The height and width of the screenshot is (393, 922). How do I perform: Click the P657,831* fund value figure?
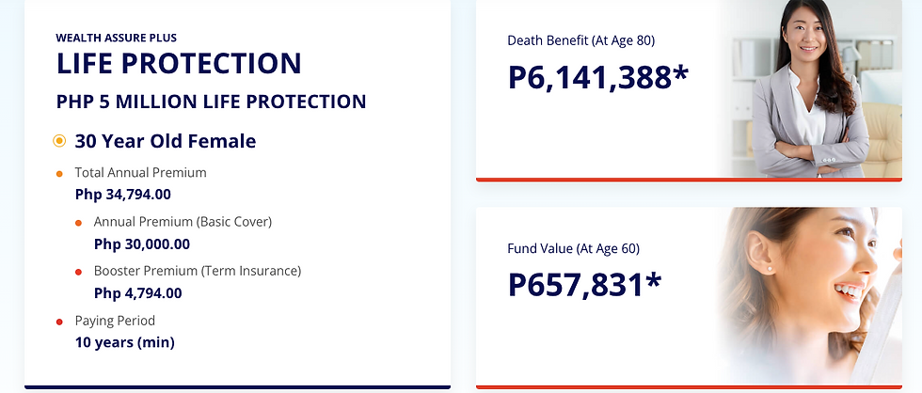pyautogui.click(x=584, y=285)
